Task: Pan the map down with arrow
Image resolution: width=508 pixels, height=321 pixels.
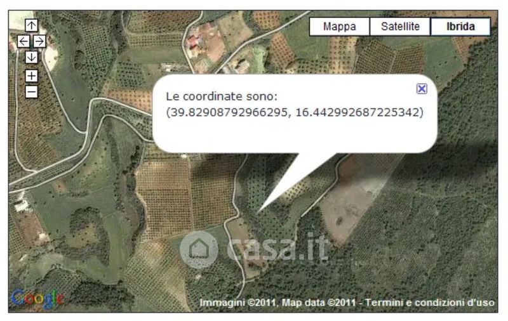Action: click(31, 57)
